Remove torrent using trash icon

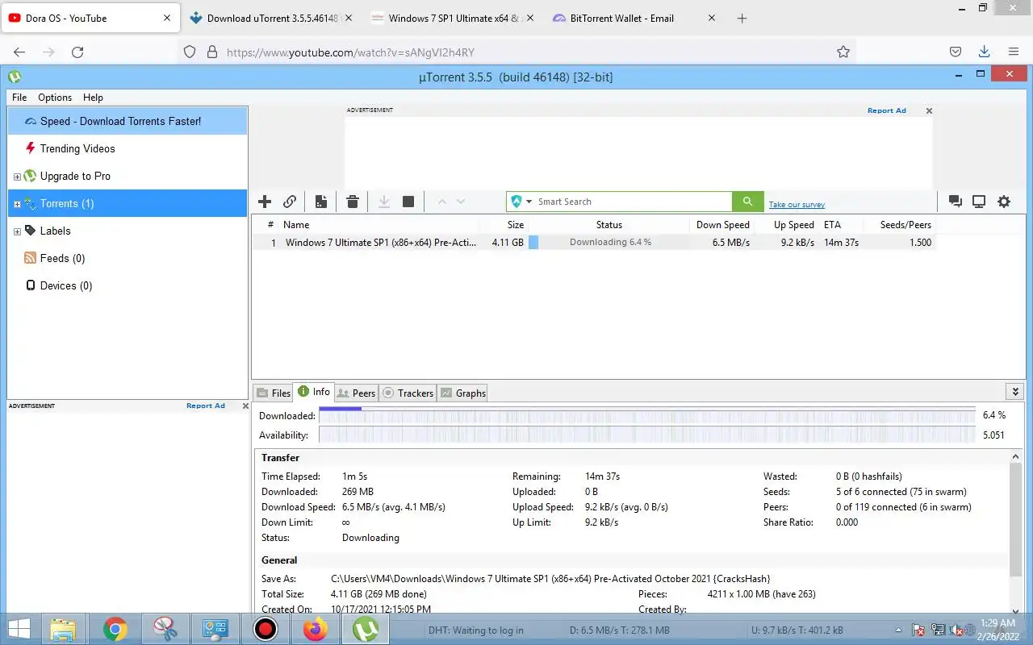click(353, 202)
